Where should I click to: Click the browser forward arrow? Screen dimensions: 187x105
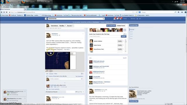click(4, 12)
